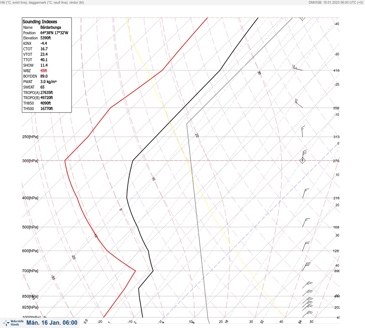Click the 358 height label on right axis
The height and width of the screenshot is (328, 365).
click(336, 108)
